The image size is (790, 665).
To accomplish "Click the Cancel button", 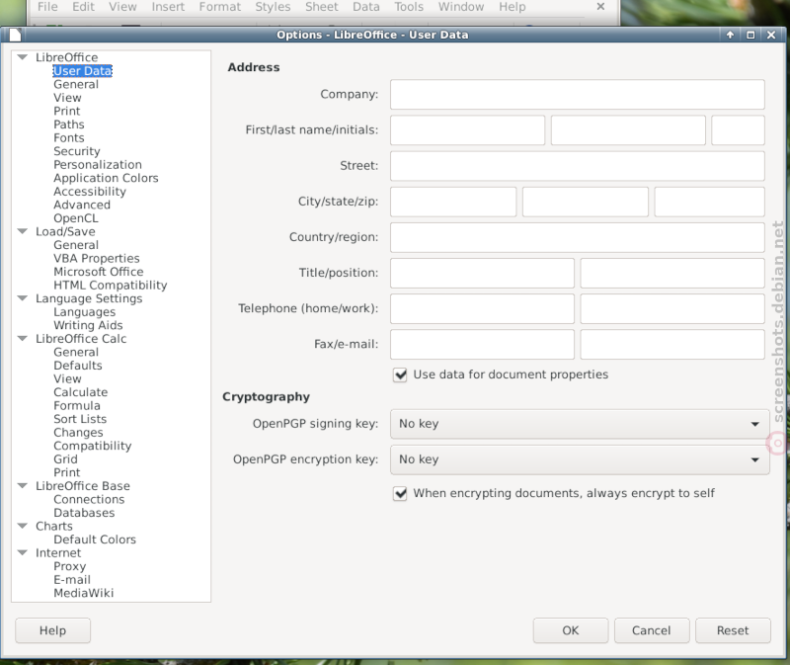I will point(652,630).
